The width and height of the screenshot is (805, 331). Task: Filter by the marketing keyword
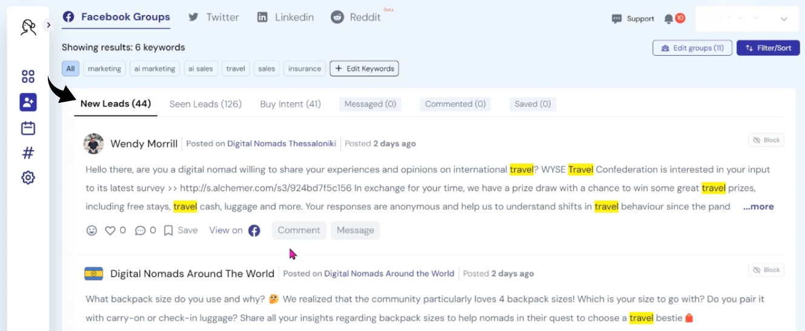point(104,68)
